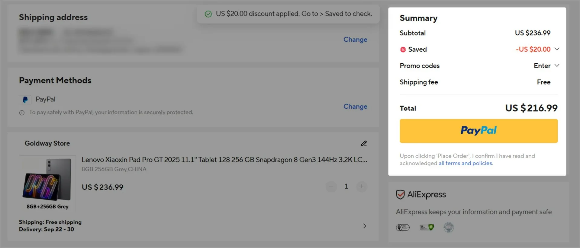The width and height of the screenshot is (580, 248).
Task: Click the BSI certification badge icon
Action: pos(403,227)
